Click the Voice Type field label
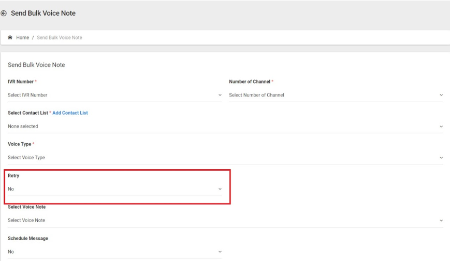The width and height of the screenshot is (450, 261). click(x=19, y=144)
